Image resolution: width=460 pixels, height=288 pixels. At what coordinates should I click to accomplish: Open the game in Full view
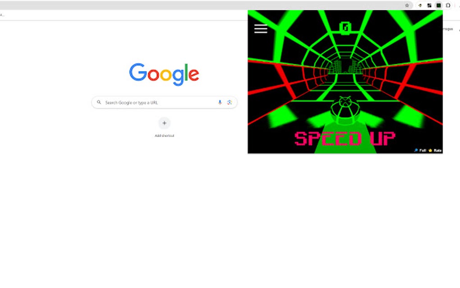423,150
